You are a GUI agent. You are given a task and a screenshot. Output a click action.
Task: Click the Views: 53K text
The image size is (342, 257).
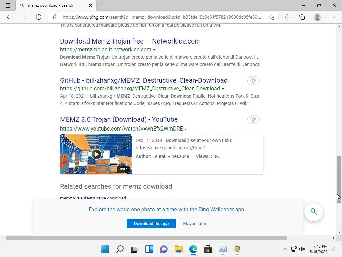(x=207, y=156)
